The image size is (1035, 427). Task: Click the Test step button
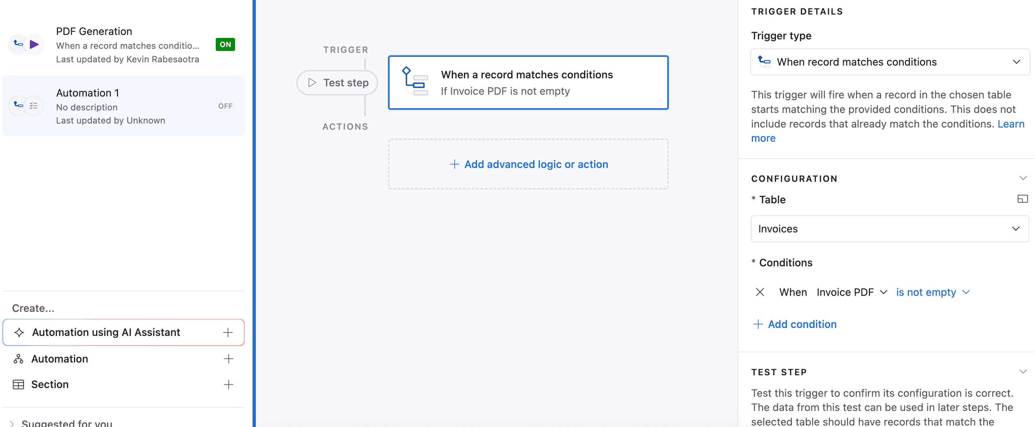tap(337, 83)
